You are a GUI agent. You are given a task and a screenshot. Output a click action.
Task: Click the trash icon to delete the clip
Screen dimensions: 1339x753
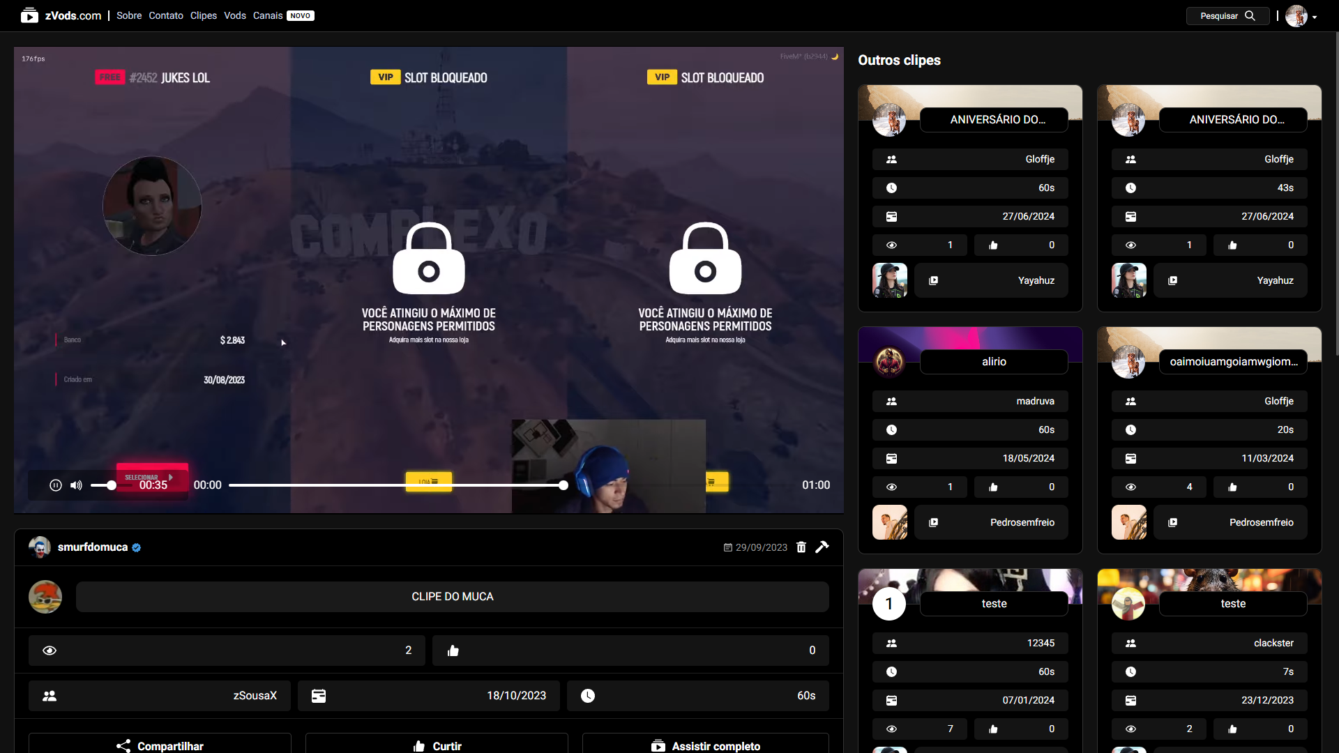click(x=801, y=547)
